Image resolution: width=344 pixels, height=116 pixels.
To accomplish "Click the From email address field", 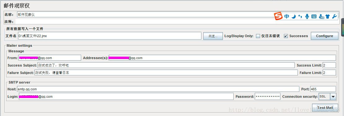I will (50, 58).
